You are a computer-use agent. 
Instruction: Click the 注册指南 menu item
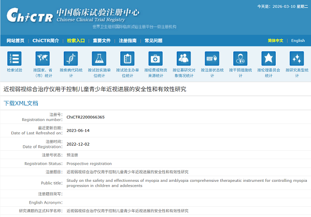(128, 40)
